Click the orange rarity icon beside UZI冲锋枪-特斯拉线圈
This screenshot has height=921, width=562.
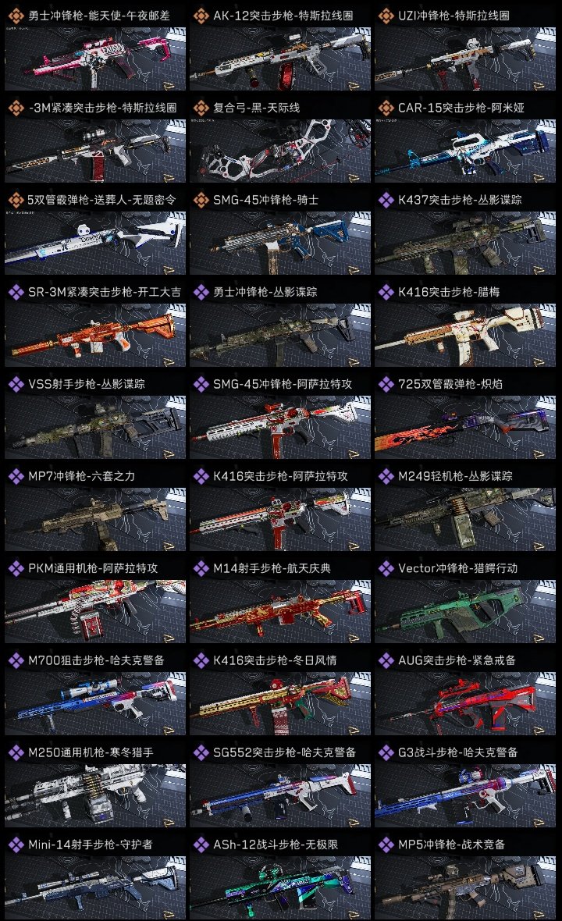coord(386,16)
